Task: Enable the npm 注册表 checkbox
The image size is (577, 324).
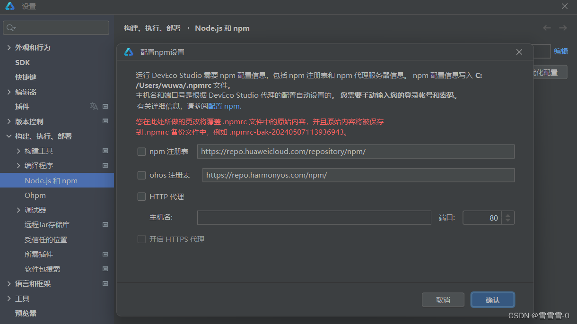Action: [x=141, y=152]
